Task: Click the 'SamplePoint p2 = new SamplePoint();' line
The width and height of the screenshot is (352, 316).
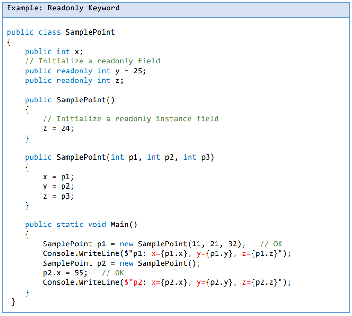Action: tap(122, 263)
